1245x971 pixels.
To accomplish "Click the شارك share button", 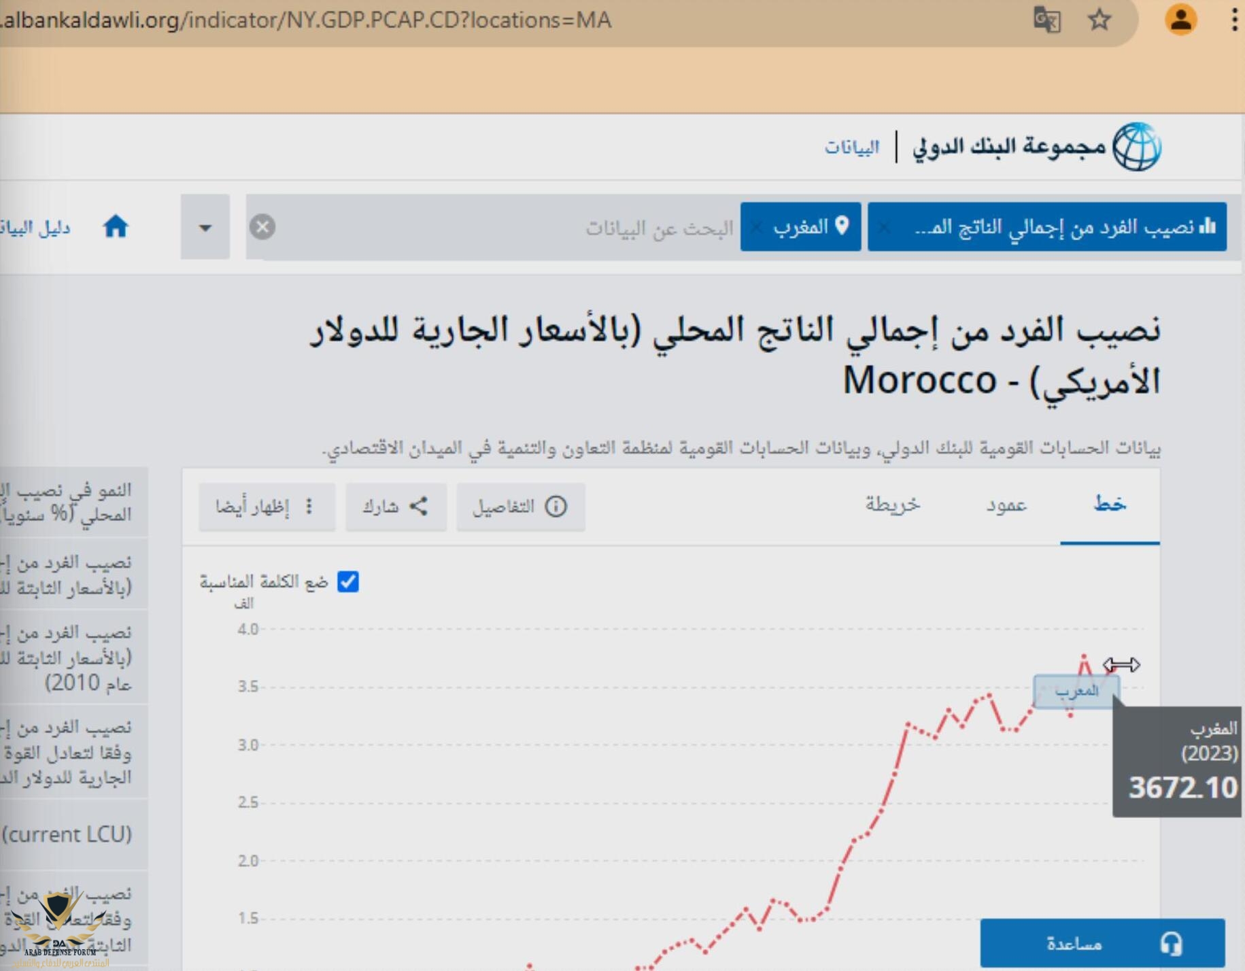I will [396, 507].
